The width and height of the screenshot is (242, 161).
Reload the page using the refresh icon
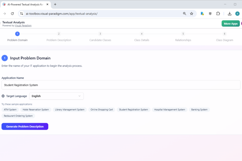click(x=12, y=14)
